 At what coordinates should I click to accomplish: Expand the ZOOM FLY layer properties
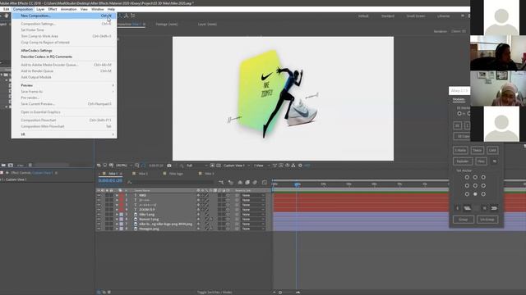coord(117,210)
